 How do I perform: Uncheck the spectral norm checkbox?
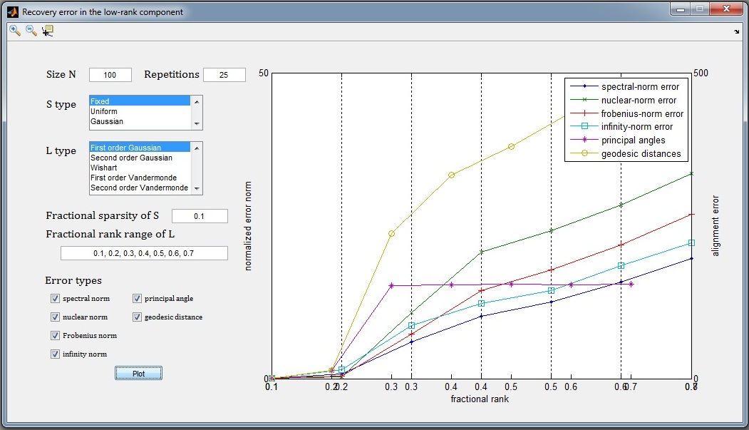click(56, 299)
